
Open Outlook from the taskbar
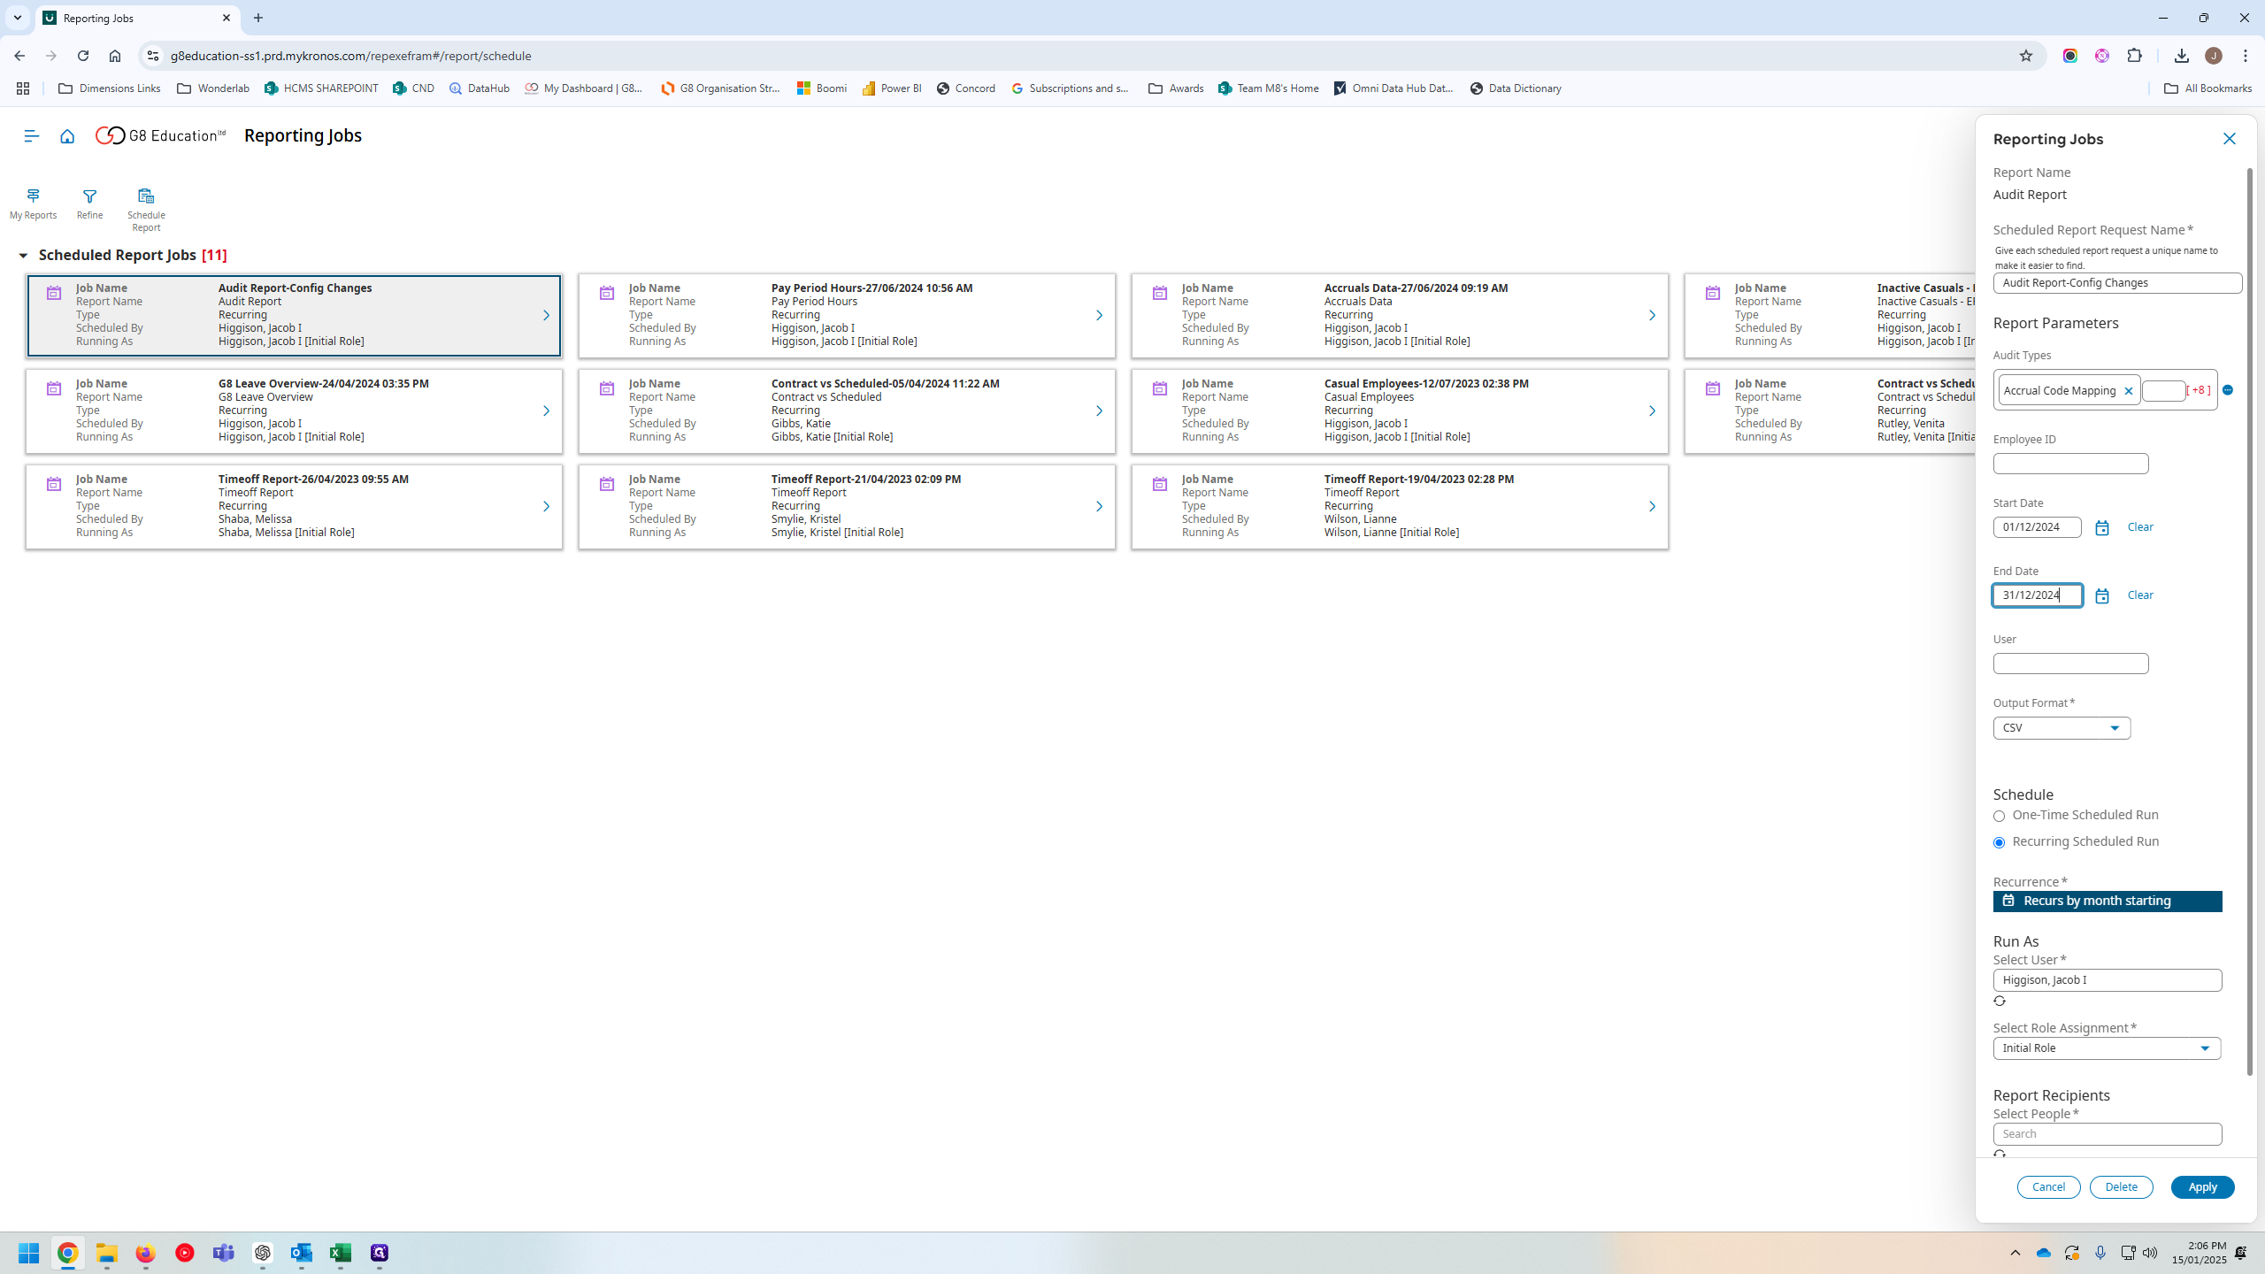coord(302,1253)
